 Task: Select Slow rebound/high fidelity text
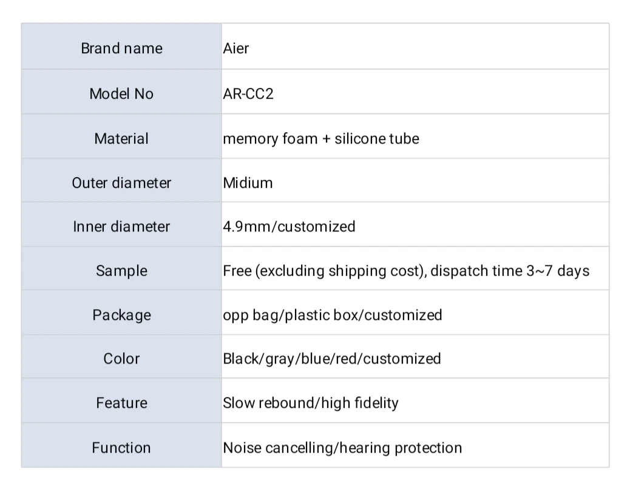tap(311, 403)
